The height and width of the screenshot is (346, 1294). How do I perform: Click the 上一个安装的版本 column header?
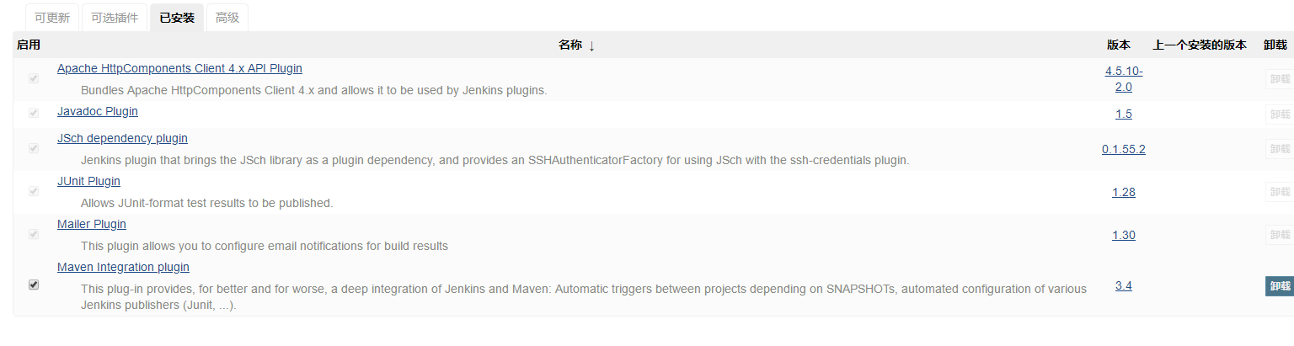click(1200, 45)
